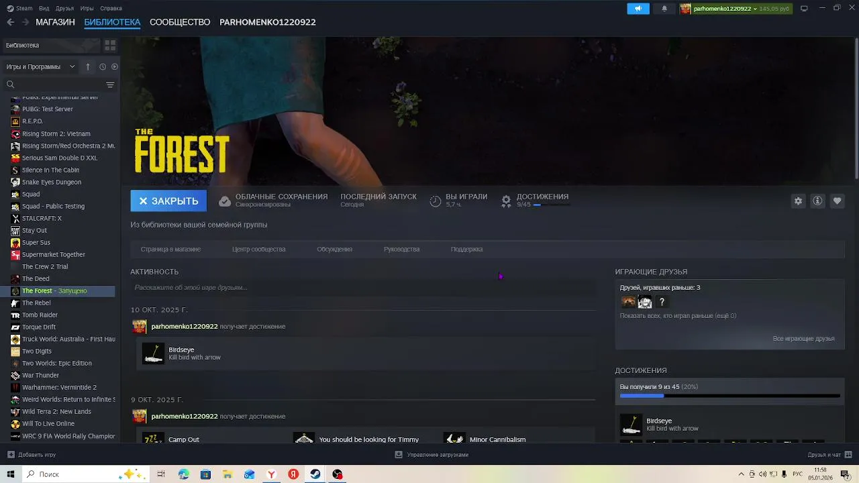The width and height of the screenshot is (859, 483).
Task: Open Yandex Browser from taskbar
Action: tap(271, 474)
